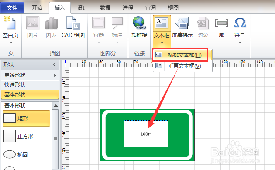Screen dimensions: 275x170
Task: Click the 符号 omega symbol icon
Action: point(240,23)
